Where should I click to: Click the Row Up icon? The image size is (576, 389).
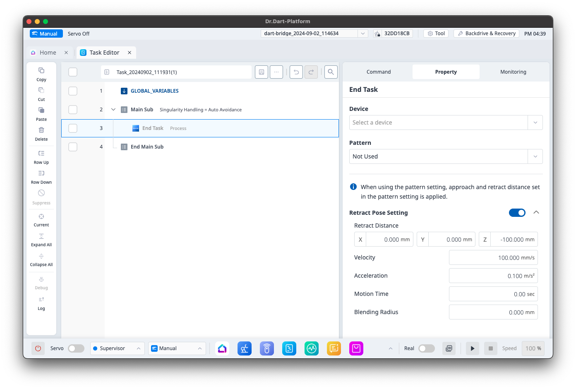[x=41, y=154]
